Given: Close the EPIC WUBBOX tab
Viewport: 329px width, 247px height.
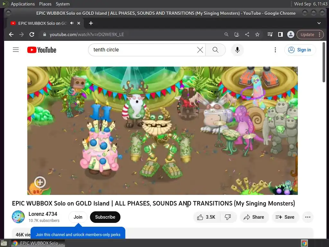Looking at the screenshot, I should pos(79,23).
